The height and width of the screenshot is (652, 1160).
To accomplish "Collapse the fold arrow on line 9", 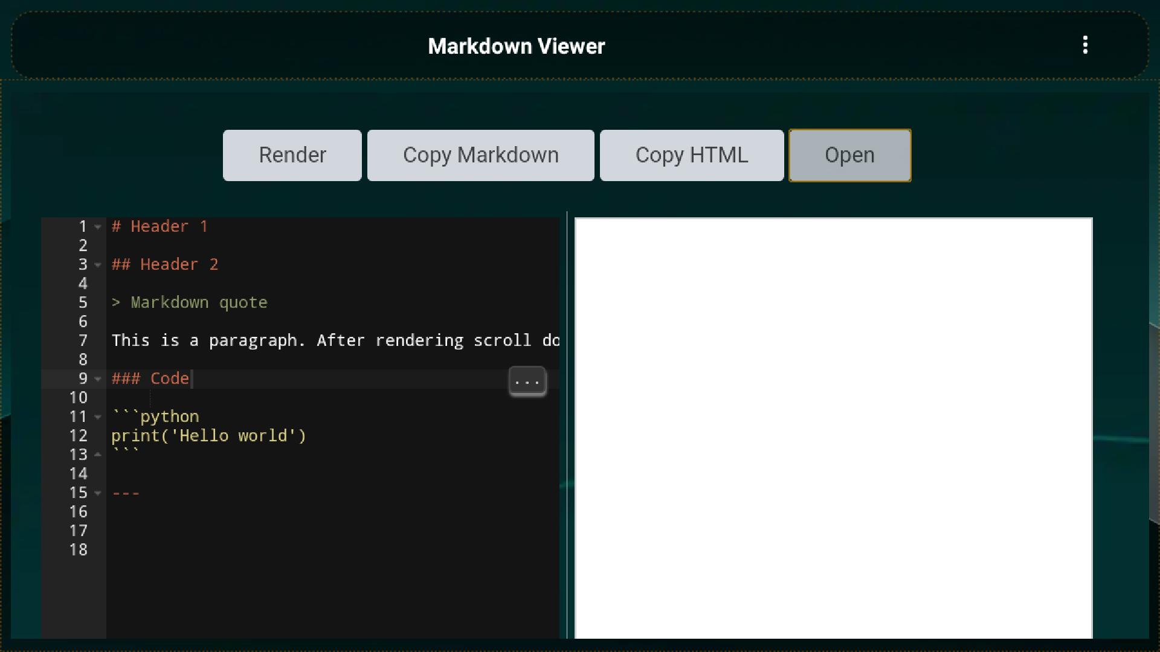I will (98, 379).
